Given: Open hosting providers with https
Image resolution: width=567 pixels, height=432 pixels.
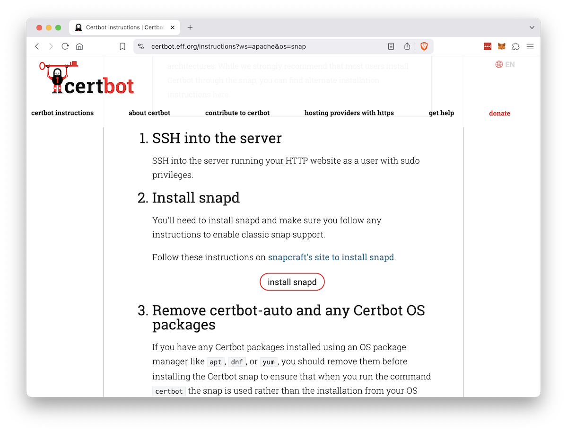Looking at the screenshot, I should point(349,113).
